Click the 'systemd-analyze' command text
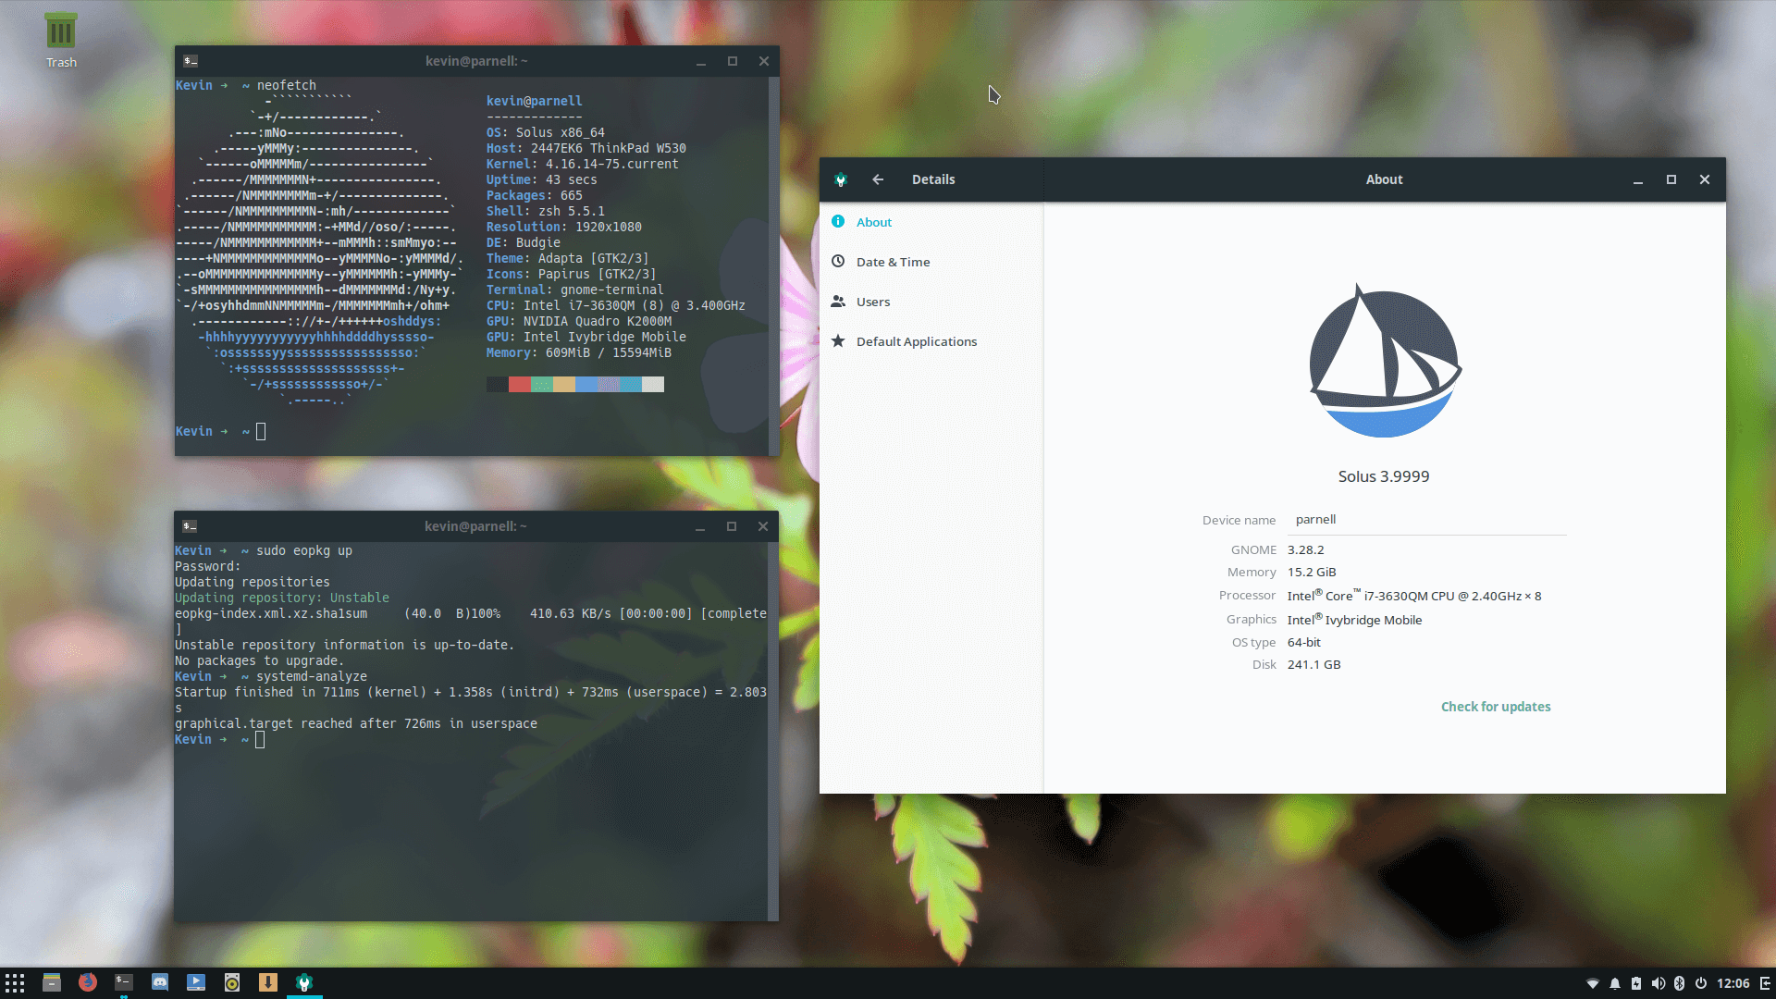Image resolution: width=1776 pixels, height=999 pixels. 312,676
